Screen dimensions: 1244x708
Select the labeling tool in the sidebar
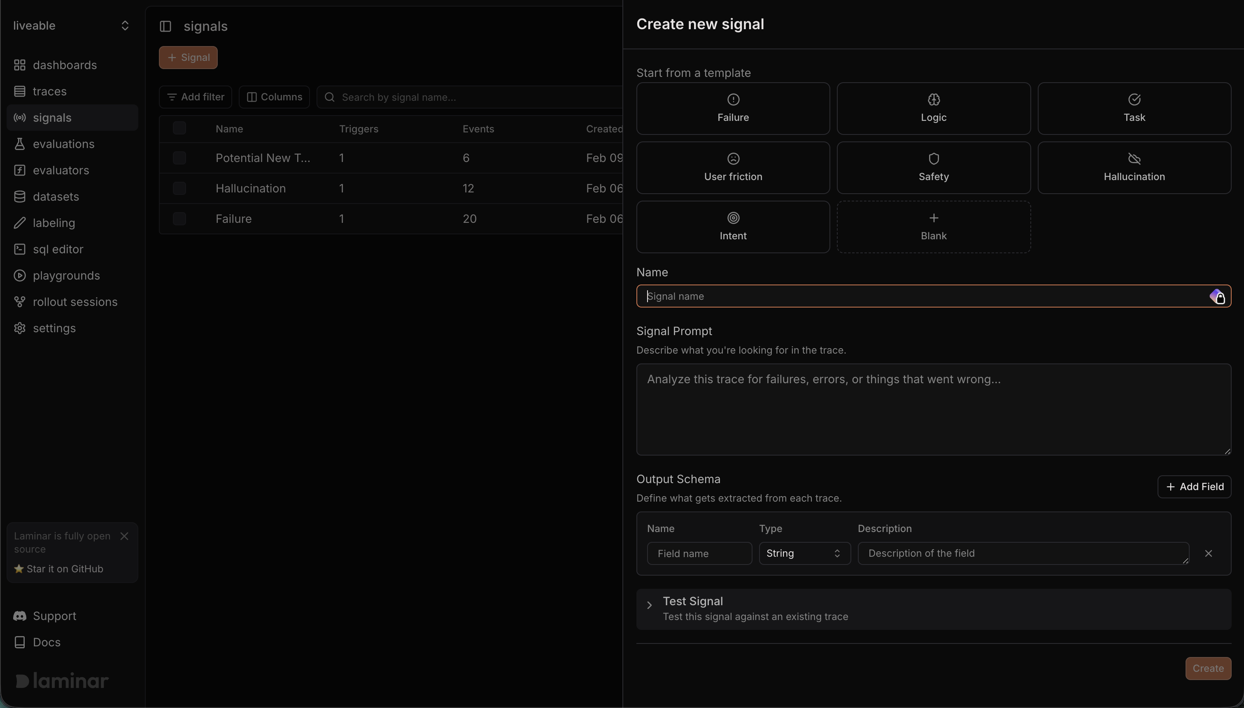tap(53, 223)
